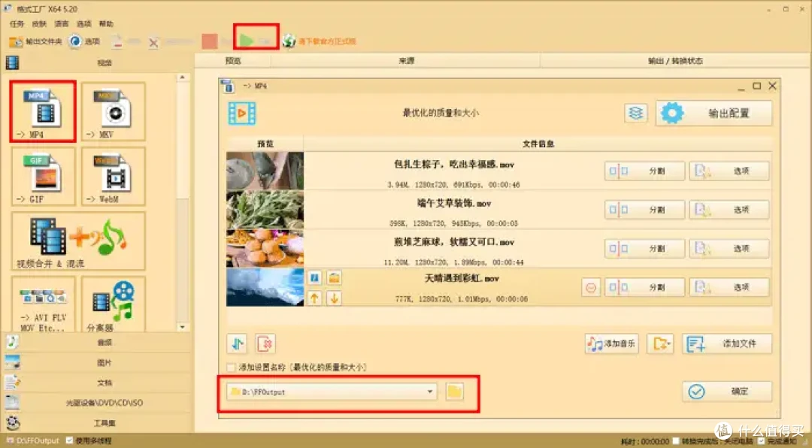Open the add-folder dropdown button
812x448 pixels.
coord(660,344)
